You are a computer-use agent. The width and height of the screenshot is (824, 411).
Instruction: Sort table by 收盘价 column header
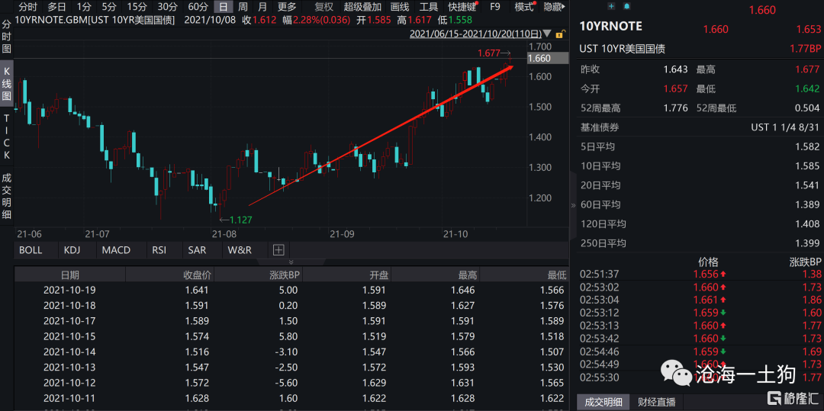197,275
